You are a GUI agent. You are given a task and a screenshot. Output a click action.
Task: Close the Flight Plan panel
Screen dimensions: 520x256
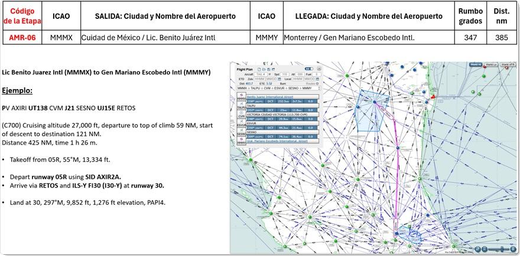(x=319, y=68)
